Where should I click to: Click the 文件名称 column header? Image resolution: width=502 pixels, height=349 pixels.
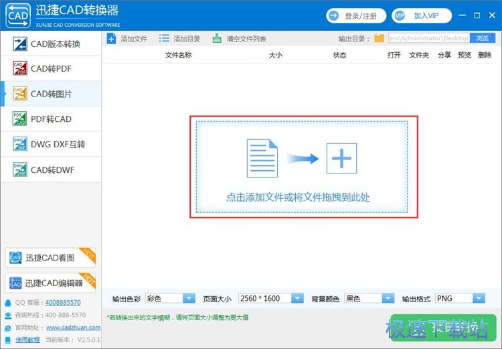point(178,55)
